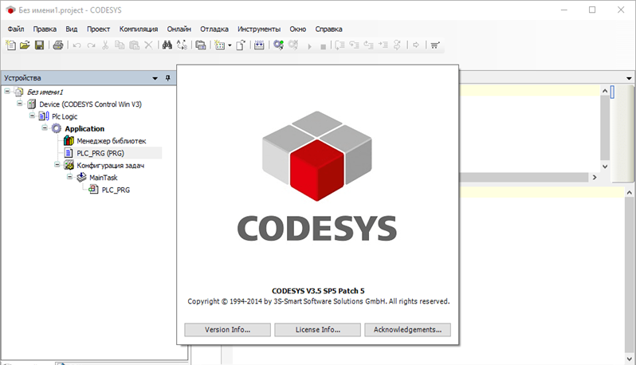Open Find with the binoculars icon

167,45
